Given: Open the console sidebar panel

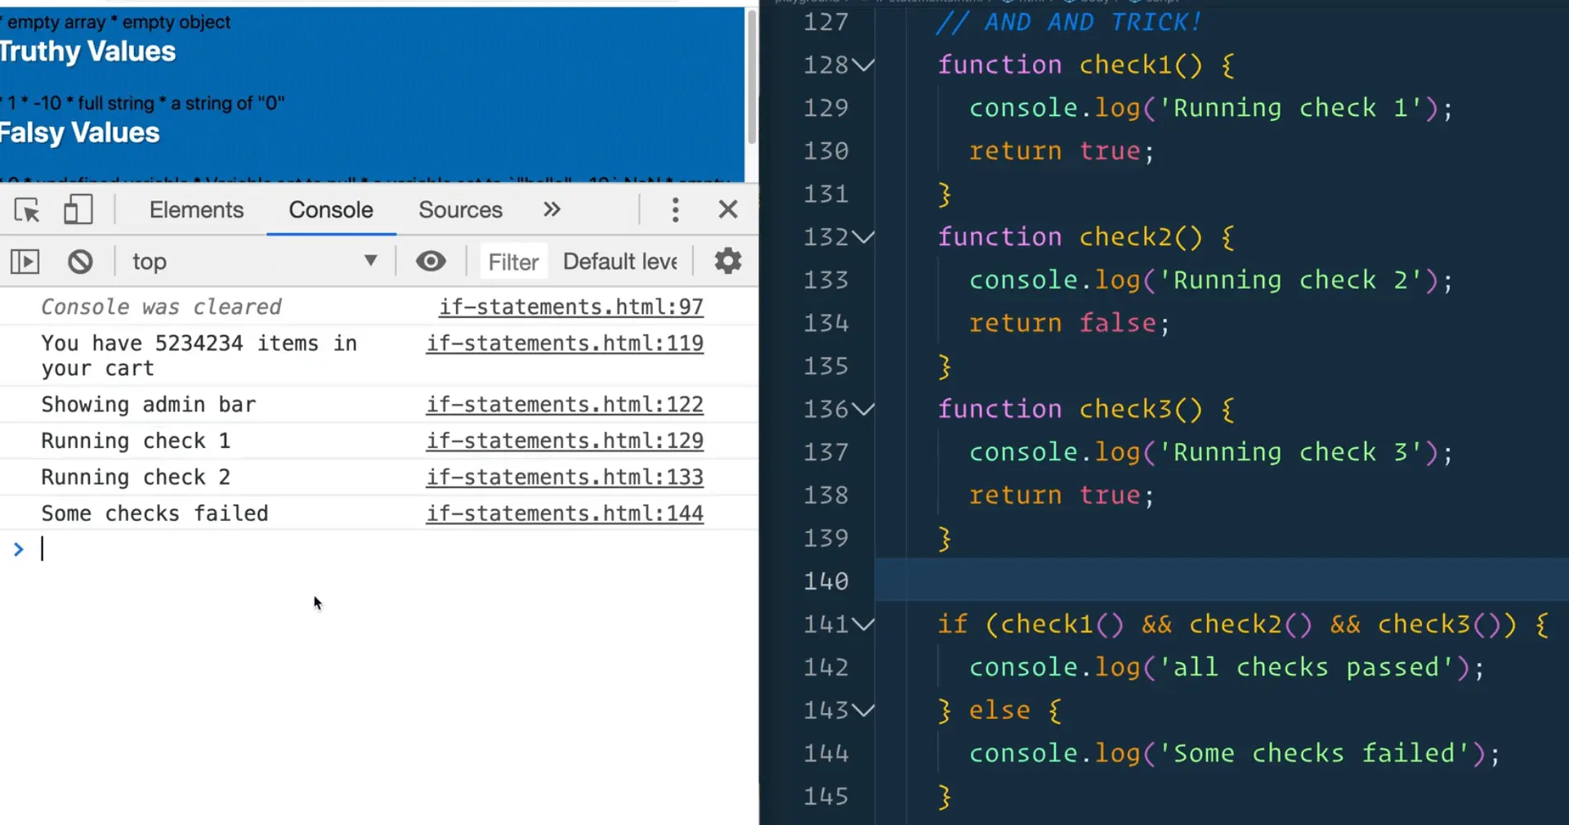Looking at the screenshot, I should (x=25, y=261).
